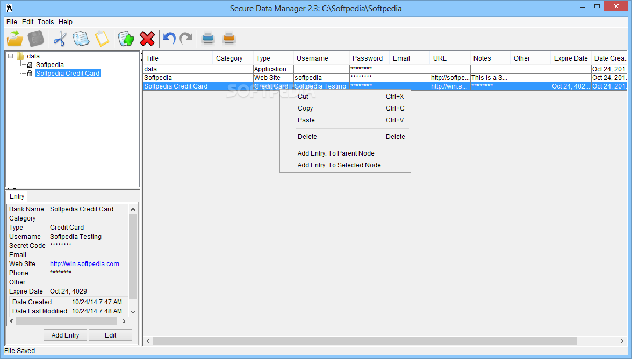This screenshot has height=359, width=632.
Task: Choose Copy from the context menu
Action: click(345, 108)
